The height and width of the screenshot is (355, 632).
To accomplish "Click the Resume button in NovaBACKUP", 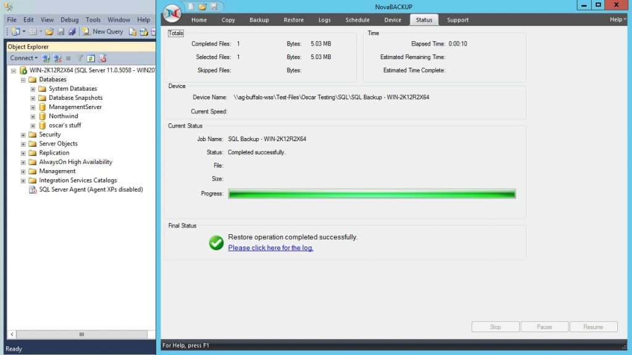I will click(593, 327).
